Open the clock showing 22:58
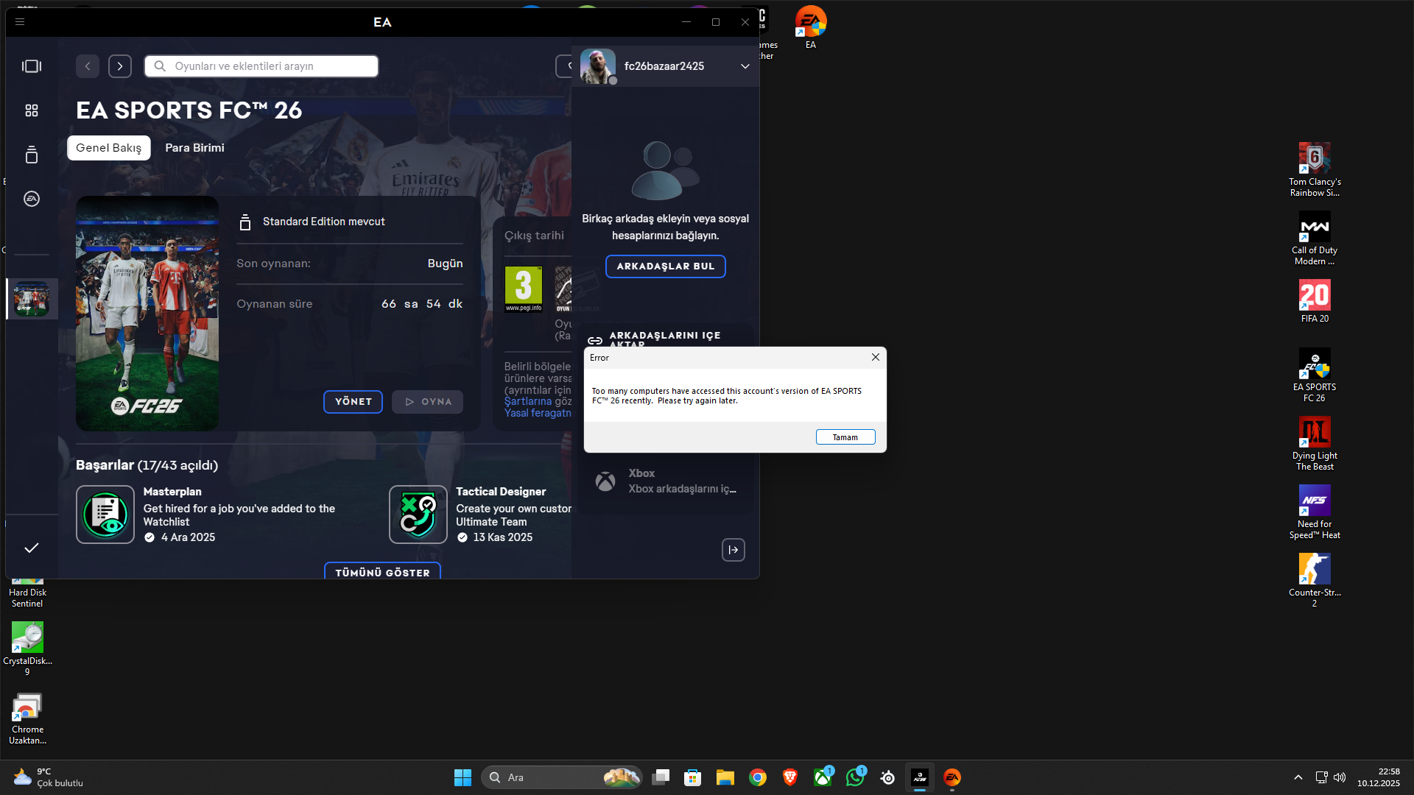 1379,777
